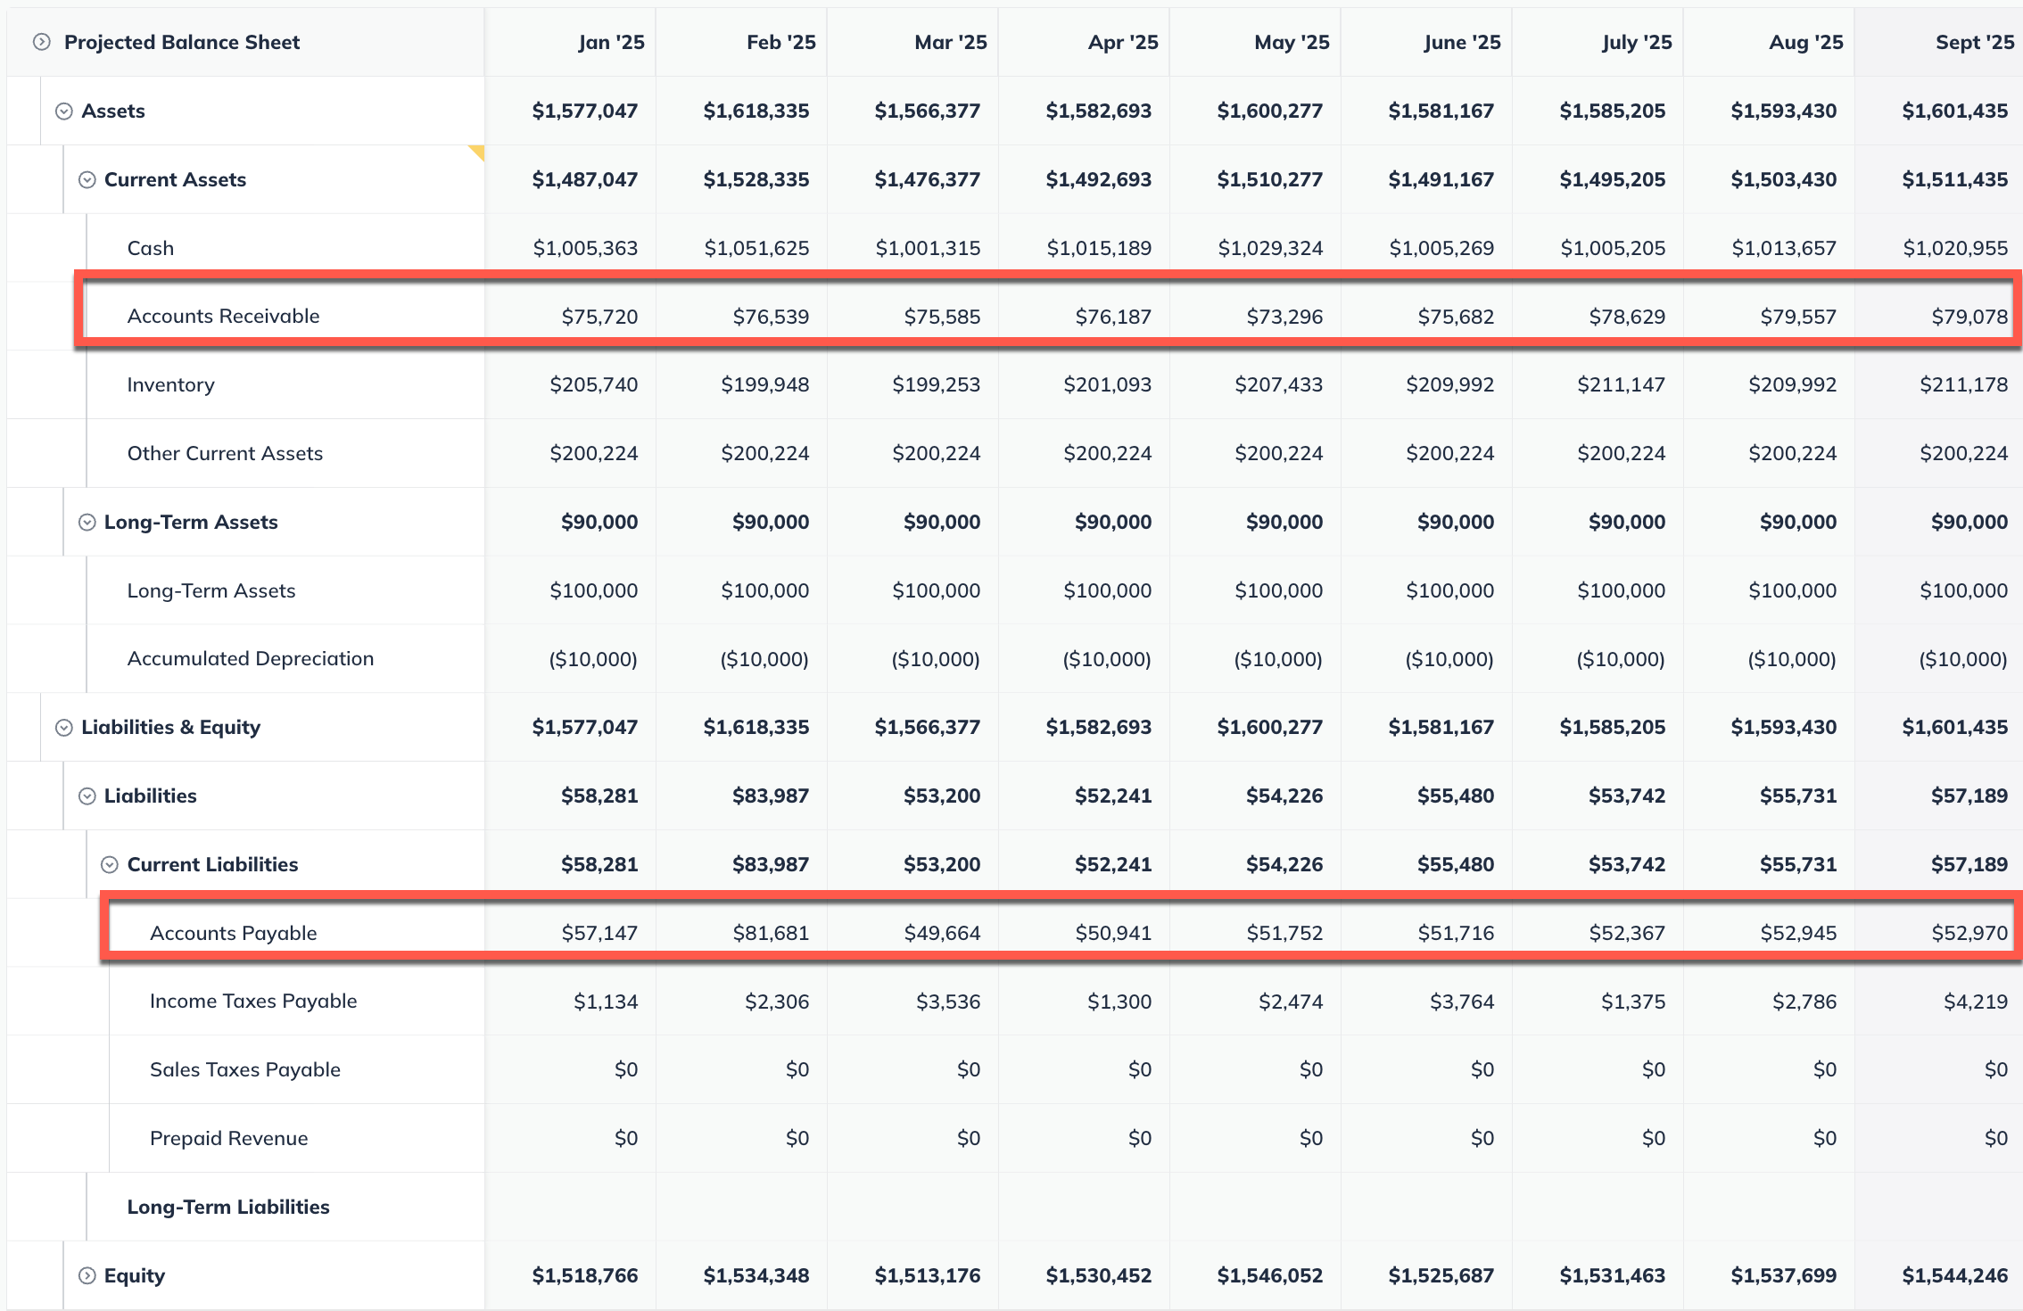Screen dimensions: 2023x1311
Task: Select Equity total for Aug '25
Action: pyautogui.click(x=1783, y=1276)
